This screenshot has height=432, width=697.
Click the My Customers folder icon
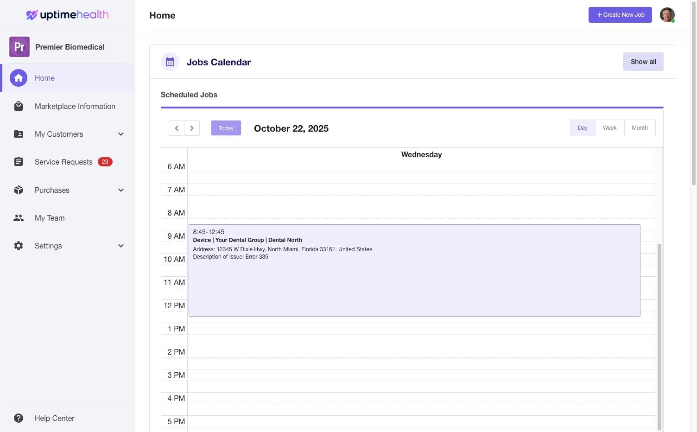[19, 134]
